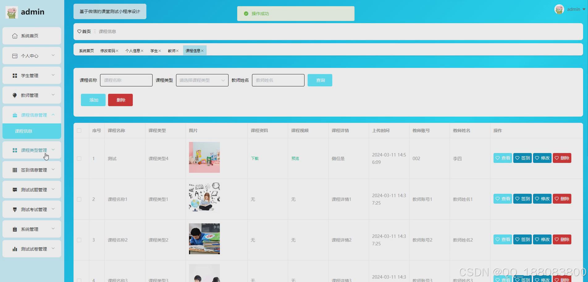The height and width of the screenshot is (282, 588).
Task: Expand the 测试试题管理 menu chevron
Action: [53, 189]
